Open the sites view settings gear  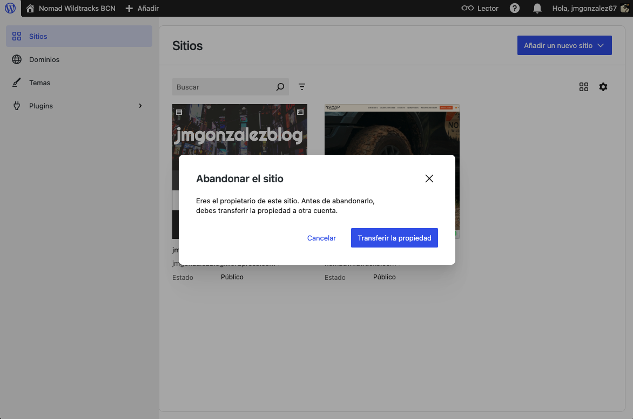[603, 87]
